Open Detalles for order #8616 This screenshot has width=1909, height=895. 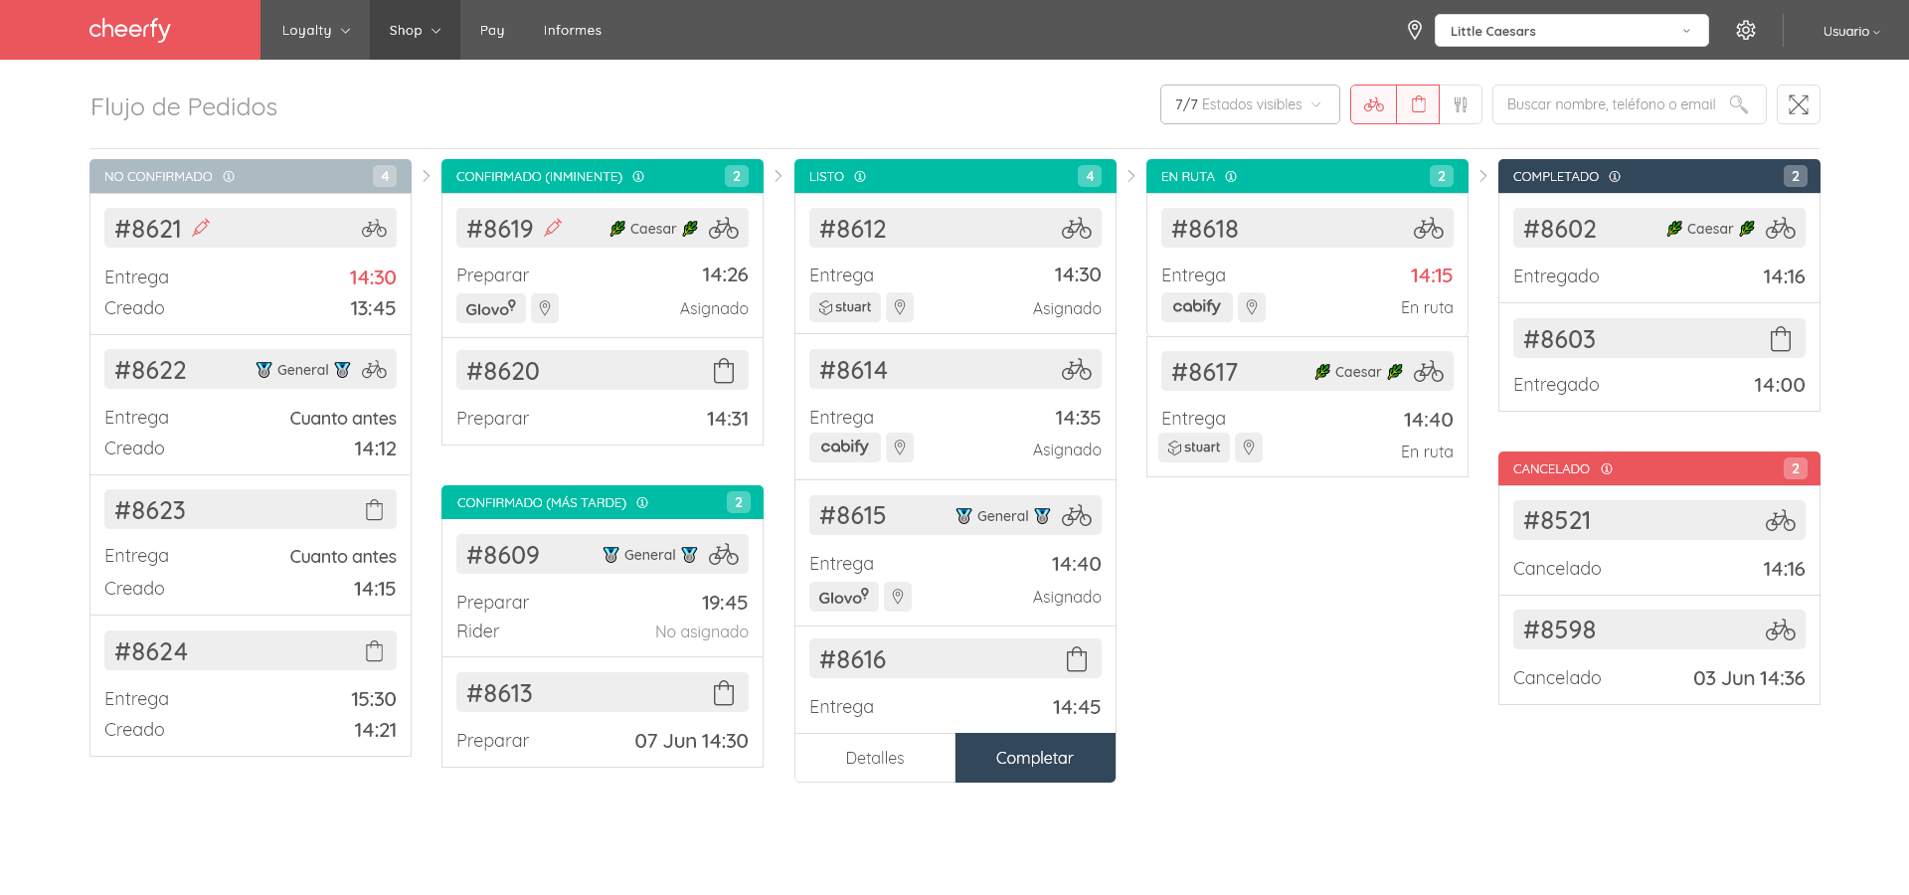(875, 758)
